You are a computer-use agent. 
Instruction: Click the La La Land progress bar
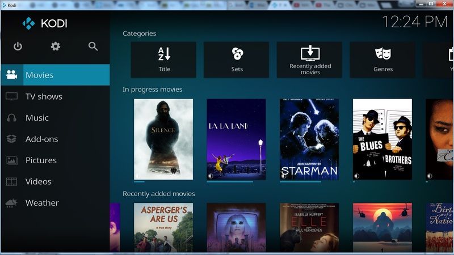(230, 182)
